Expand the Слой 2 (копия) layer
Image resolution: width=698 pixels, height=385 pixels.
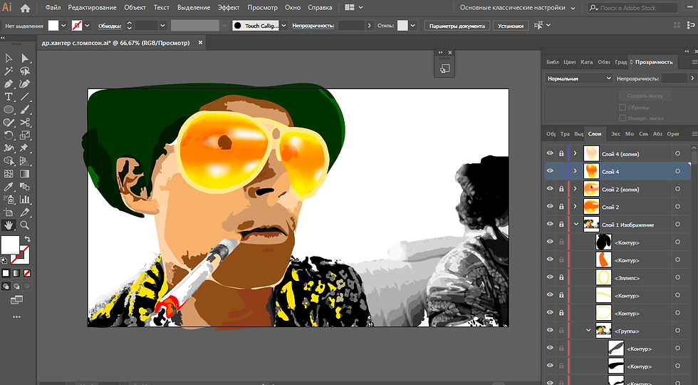click(575, 188)
